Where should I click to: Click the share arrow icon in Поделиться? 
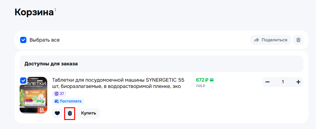point(256,40)
